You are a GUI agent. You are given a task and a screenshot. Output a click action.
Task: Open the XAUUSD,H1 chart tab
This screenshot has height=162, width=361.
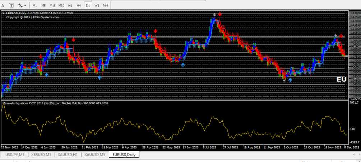(x=68, y=154)
